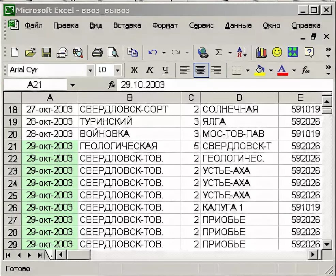Open the Данные menu
The image size is (336, 276).
(238, 26)
